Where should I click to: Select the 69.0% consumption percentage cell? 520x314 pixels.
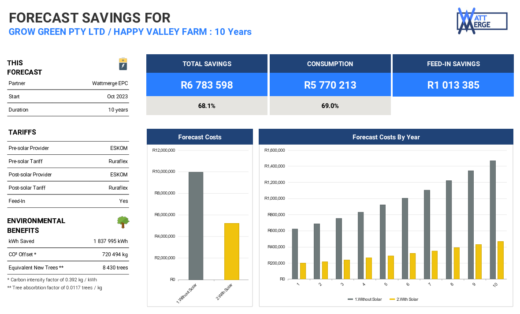[330, 106]
